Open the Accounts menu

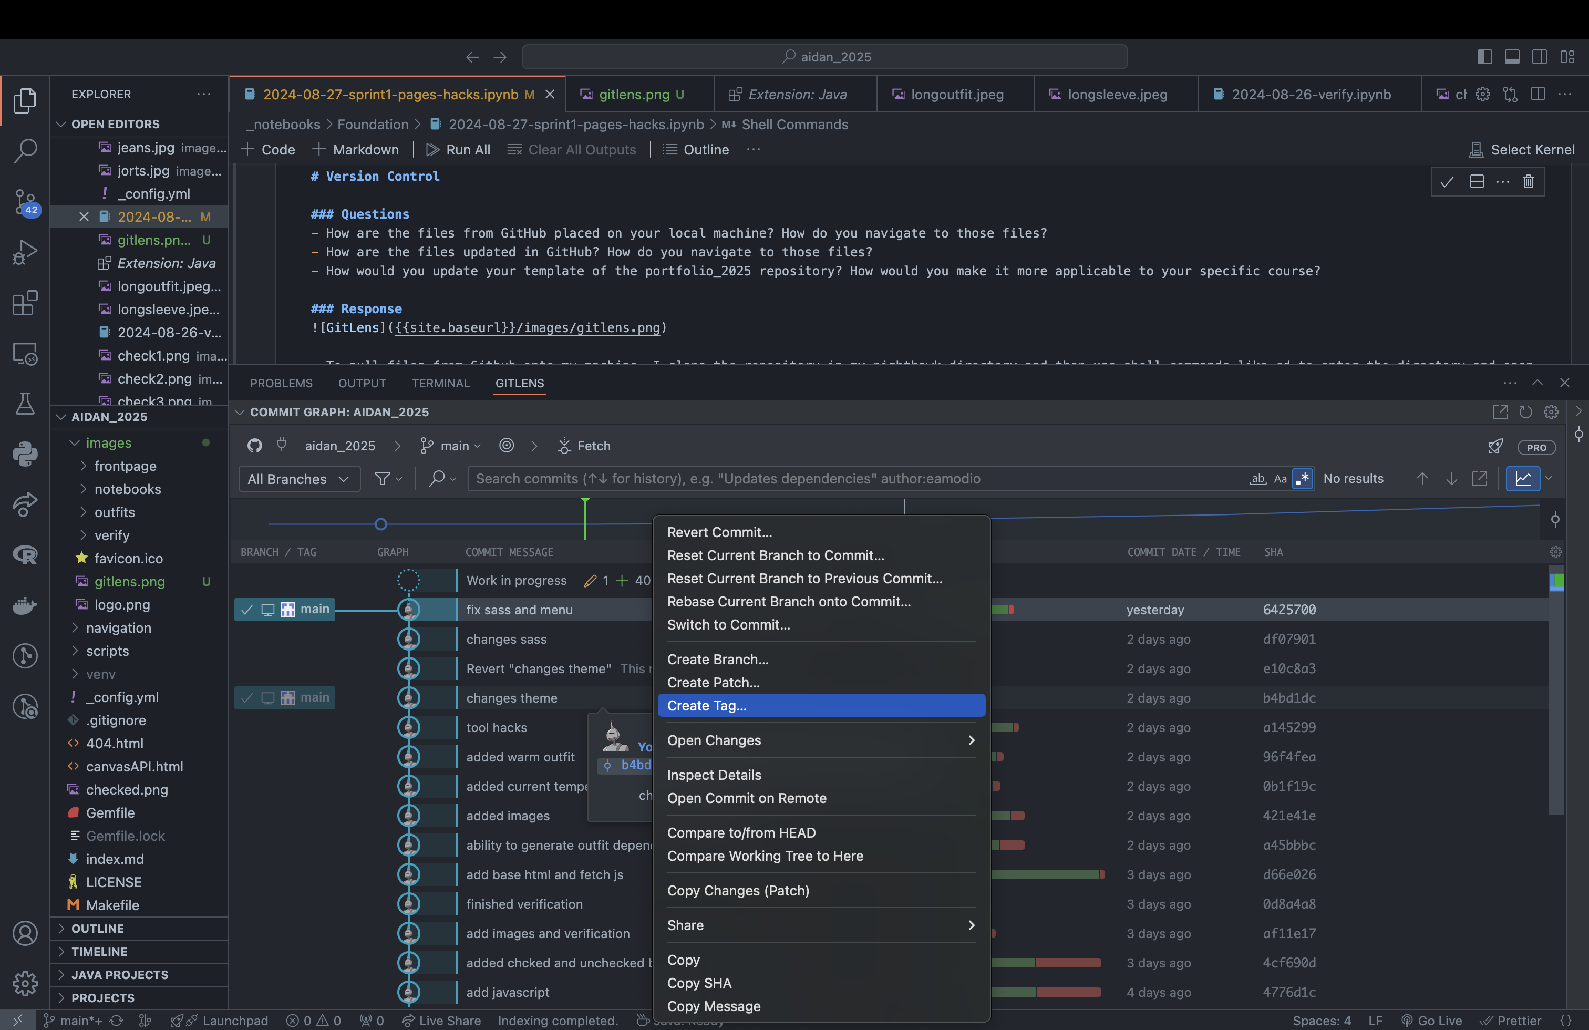tap(25, 933)
